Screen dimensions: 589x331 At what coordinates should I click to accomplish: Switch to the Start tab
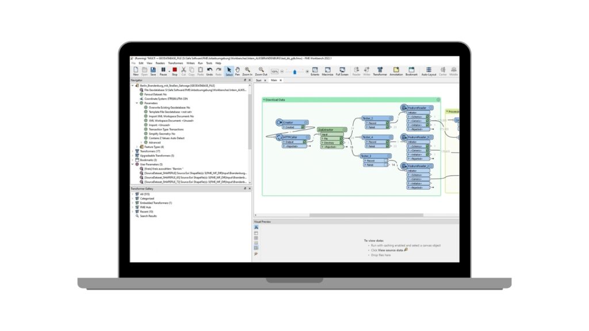click(x=258, y=80)
